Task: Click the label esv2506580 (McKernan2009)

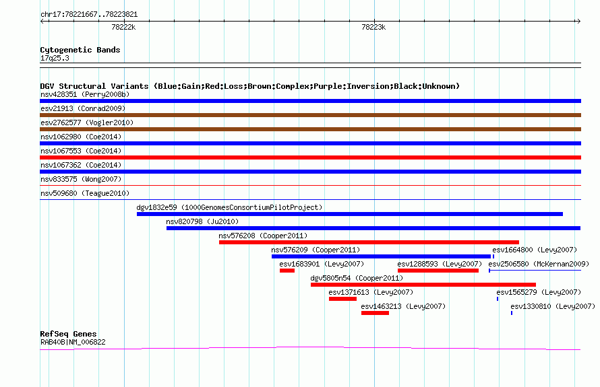Action: pos(539,264)
